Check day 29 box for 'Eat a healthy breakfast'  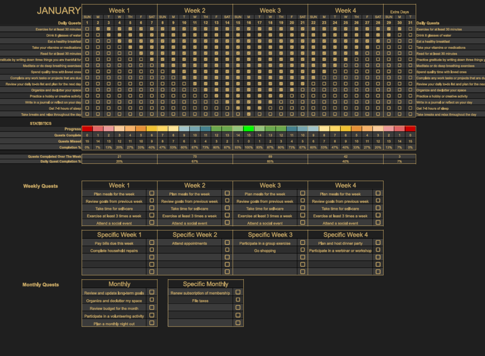click(389, 41)
